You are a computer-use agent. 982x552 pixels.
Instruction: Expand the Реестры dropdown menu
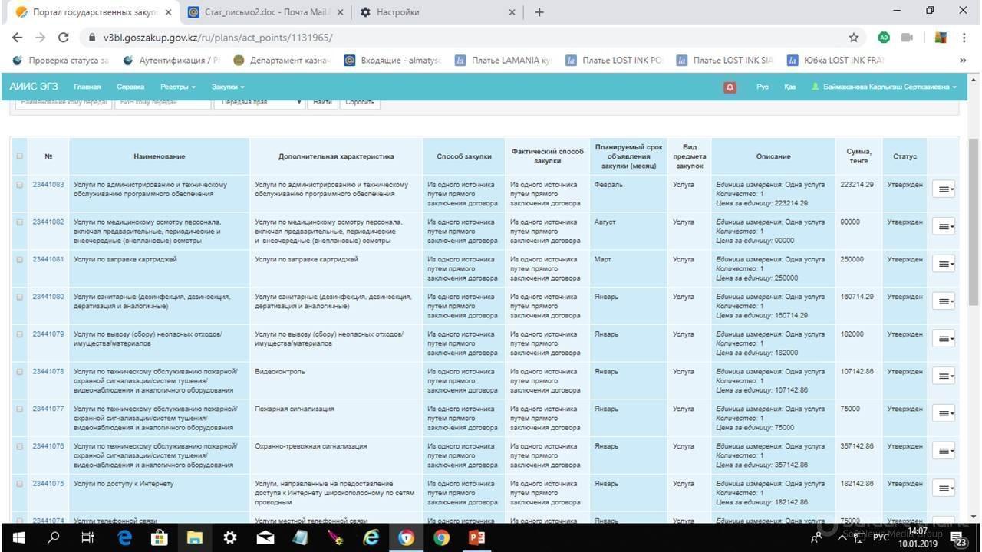[x=177, y=87]
